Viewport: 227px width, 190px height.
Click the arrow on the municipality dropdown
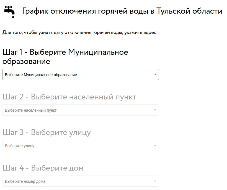click(155, 74)
